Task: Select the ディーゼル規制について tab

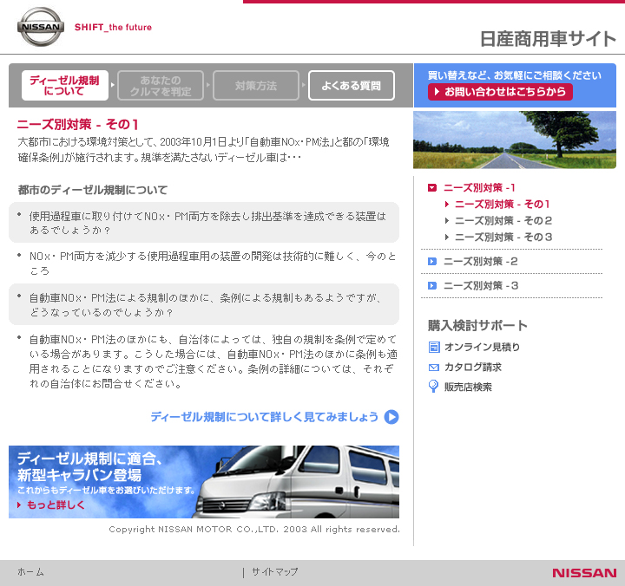Action: 65,86
